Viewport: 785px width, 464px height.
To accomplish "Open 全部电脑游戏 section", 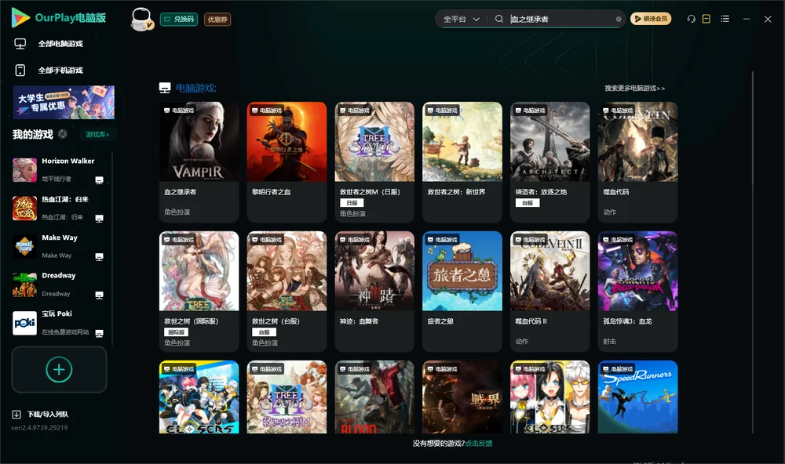I will (60, 44).
